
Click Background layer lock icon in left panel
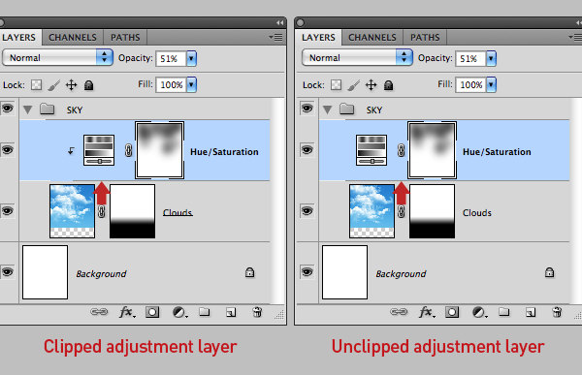coord(250,272)
